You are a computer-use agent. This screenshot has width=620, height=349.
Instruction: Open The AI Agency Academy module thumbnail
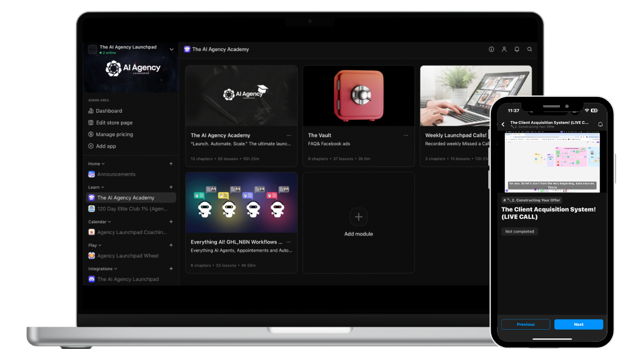[x=241, y=96]
